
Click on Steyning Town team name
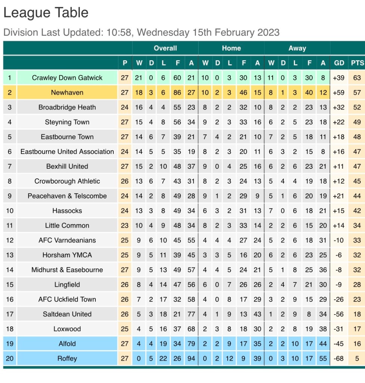67,122
